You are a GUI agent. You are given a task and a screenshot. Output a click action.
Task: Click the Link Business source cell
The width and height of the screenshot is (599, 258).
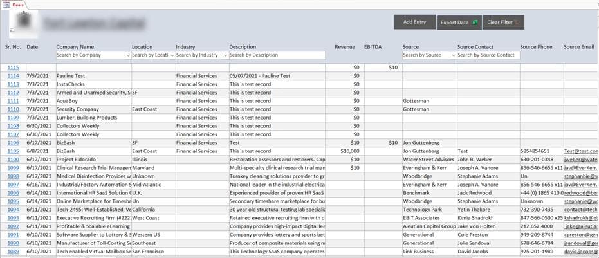429,252
